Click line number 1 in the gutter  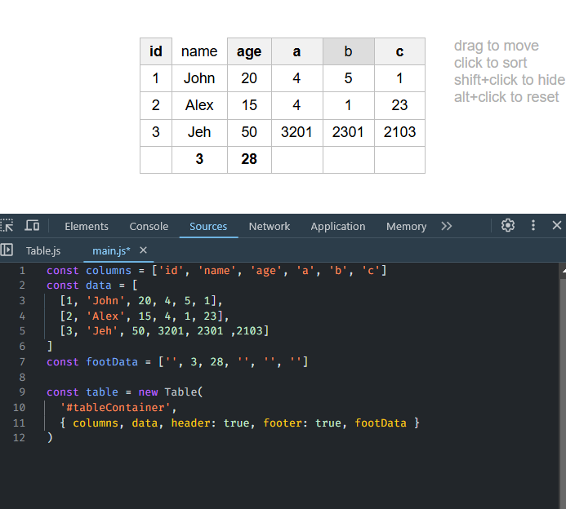pos(22,270)
